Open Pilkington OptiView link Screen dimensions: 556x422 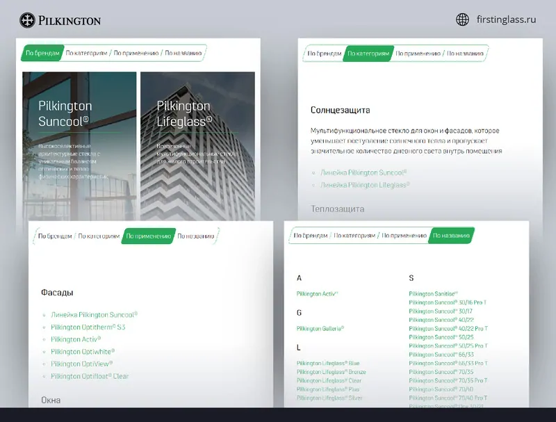click(81, 364)
